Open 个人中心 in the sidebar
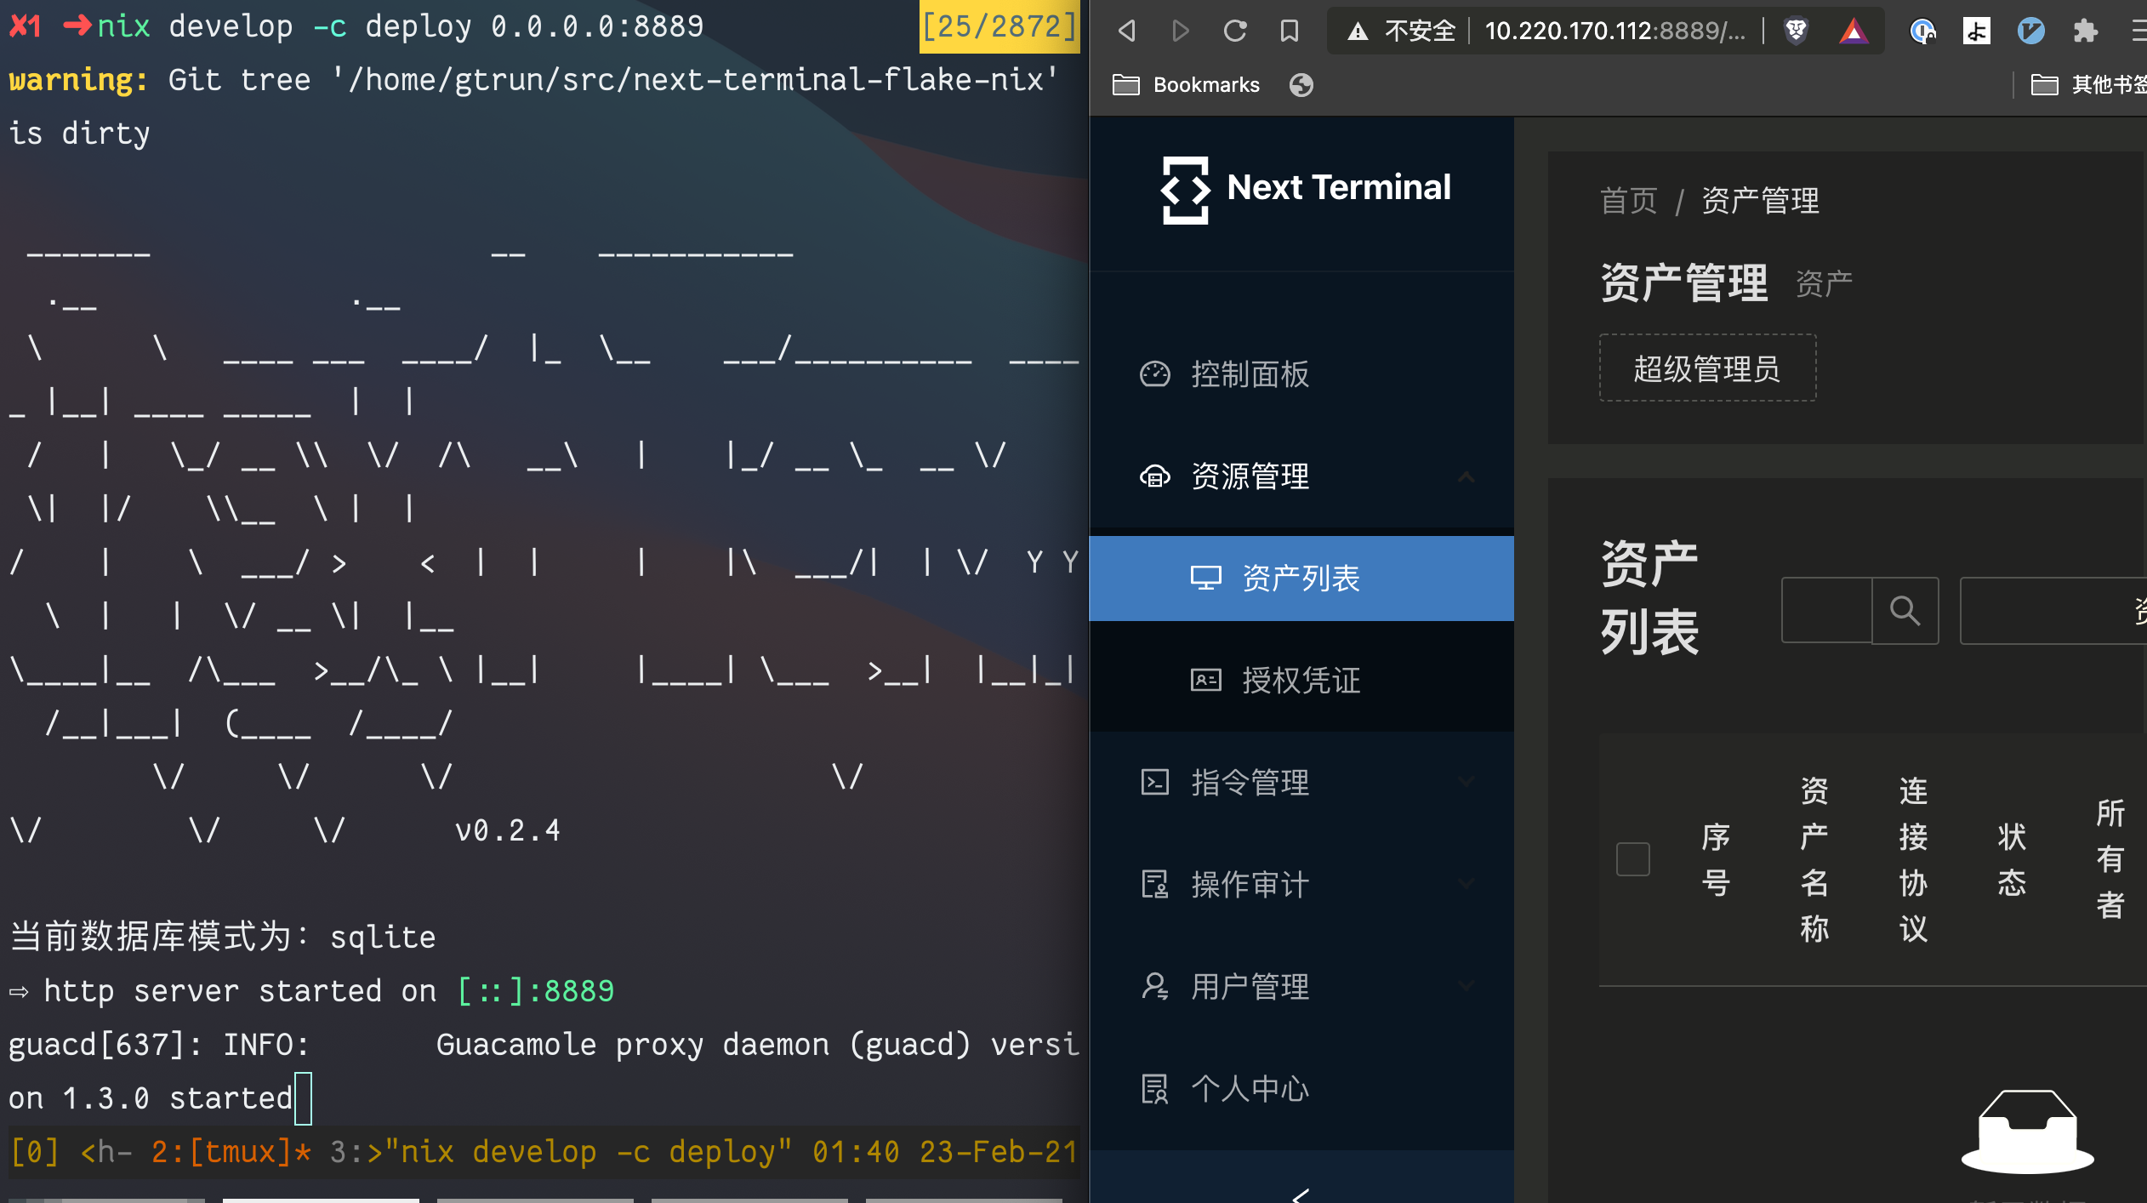The image size is (2147, 1203). 1301,1089
